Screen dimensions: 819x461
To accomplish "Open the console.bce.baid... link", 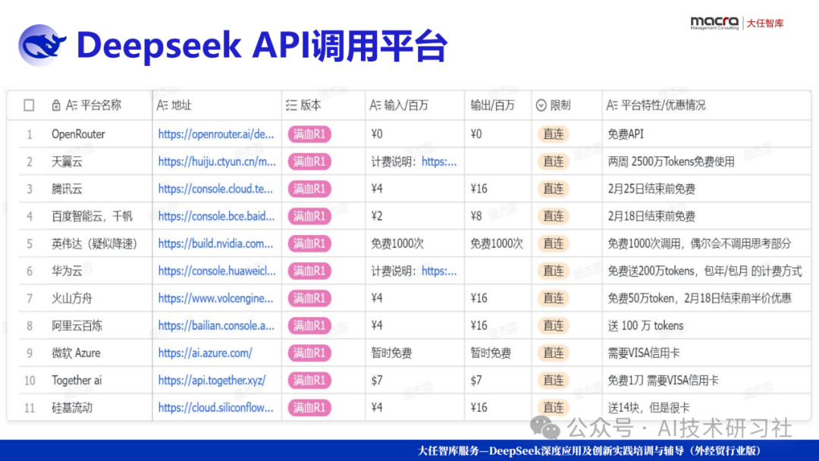I will click(x=216, y=216).
